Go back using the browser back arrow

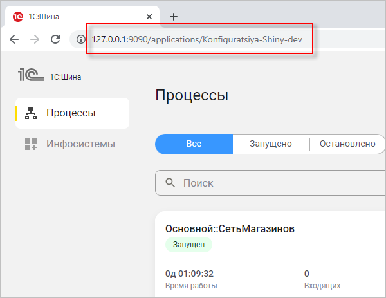[14, 39]
